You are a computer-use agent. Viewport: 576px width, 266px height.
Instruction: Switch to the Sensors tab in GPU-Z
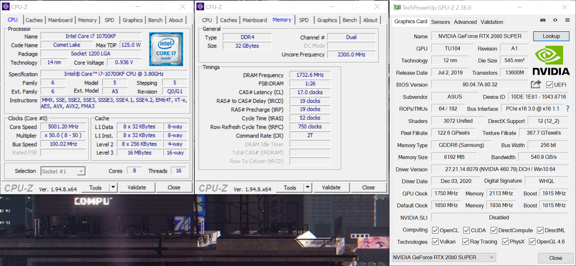tap(440, 22)
